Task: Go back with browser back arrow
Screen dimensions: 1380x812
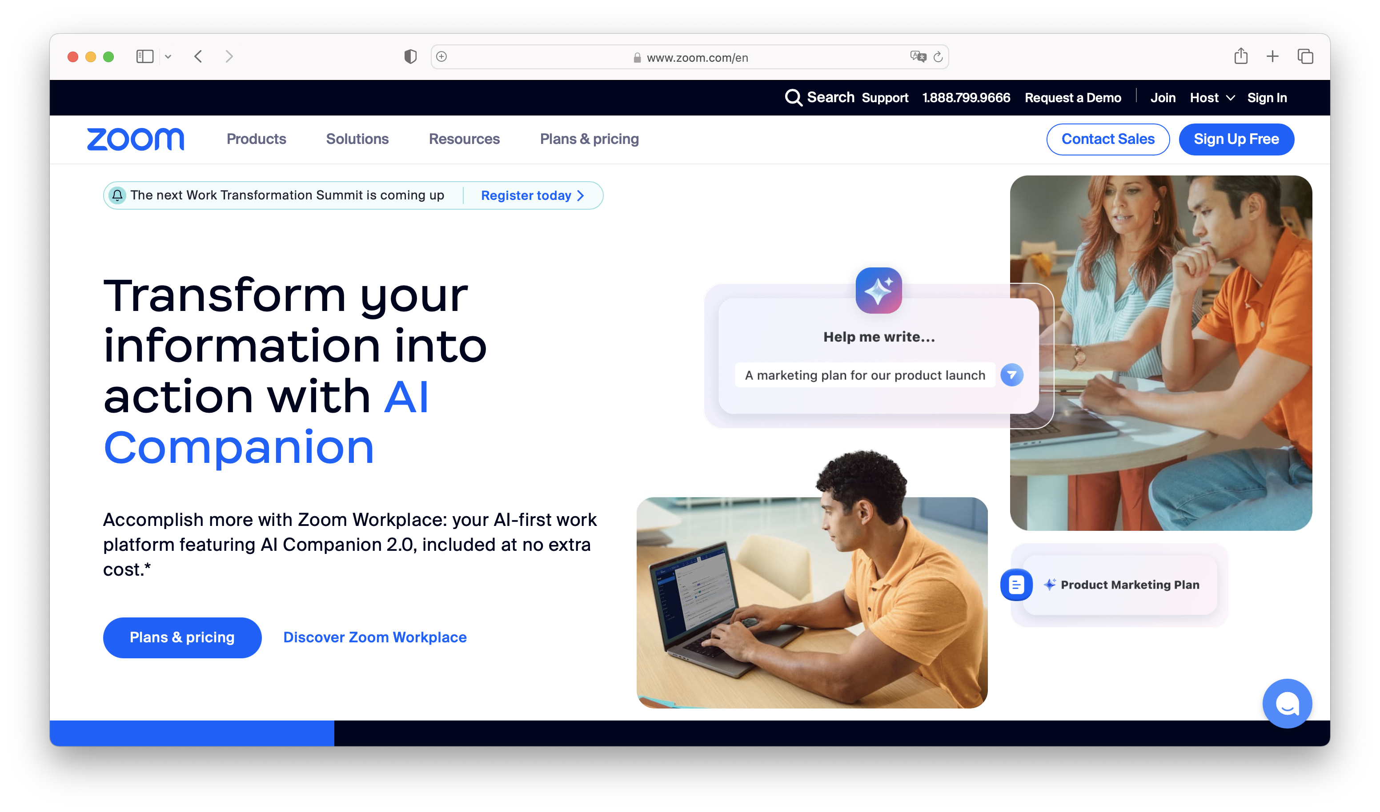Action: click(198, 56)
